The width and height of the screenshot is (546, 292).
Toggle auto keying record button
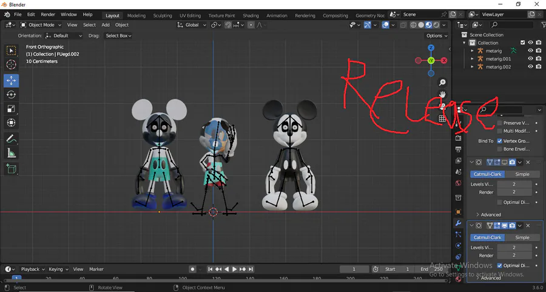192,269
